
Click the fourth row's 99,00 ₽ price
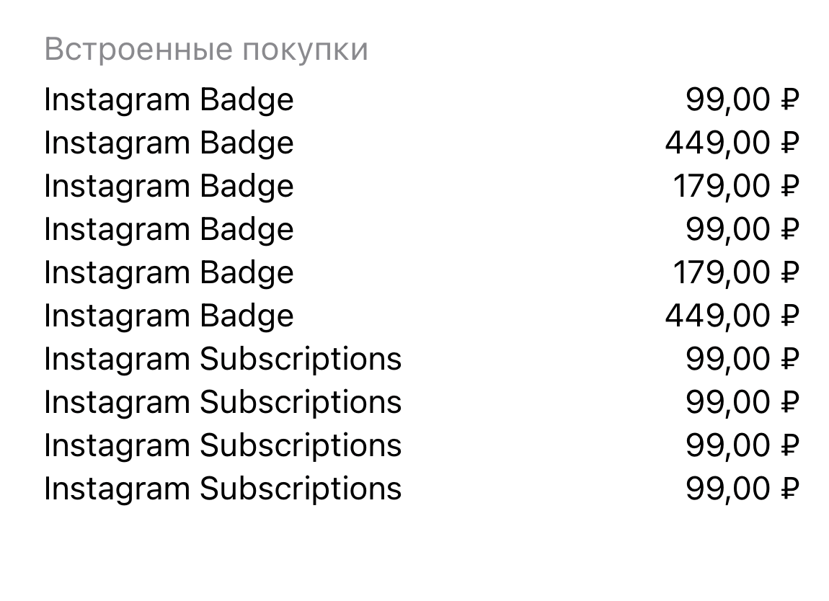(x=742, y=230)
